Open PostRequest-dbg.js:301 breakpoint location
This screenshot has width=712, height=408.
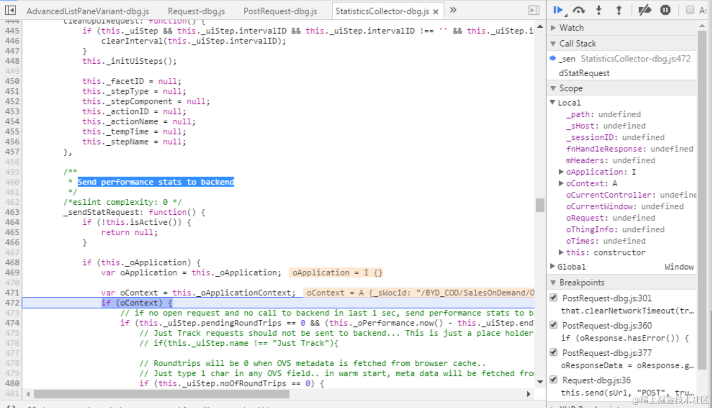tap(607, 298)
